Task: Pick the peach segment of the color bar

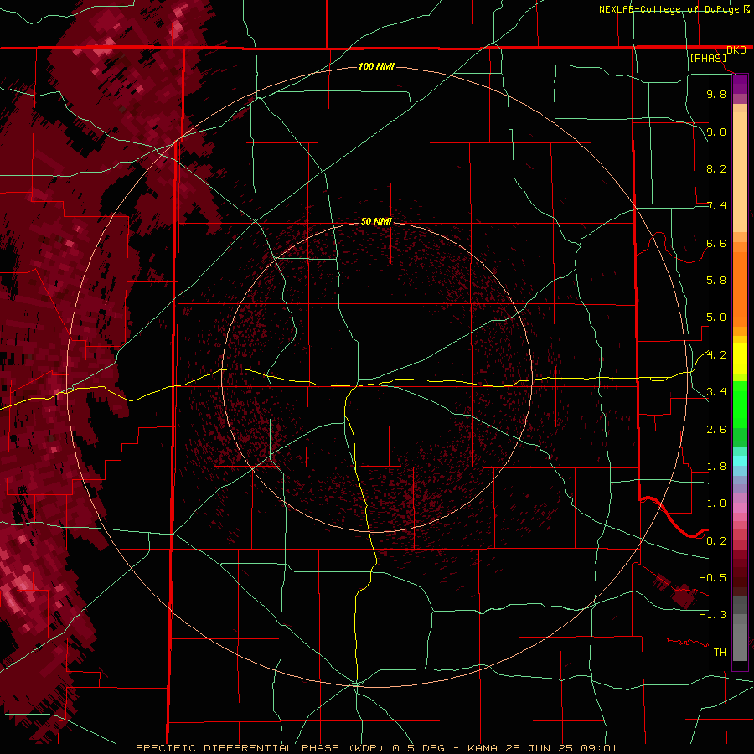Action: [x=740, y=172]
